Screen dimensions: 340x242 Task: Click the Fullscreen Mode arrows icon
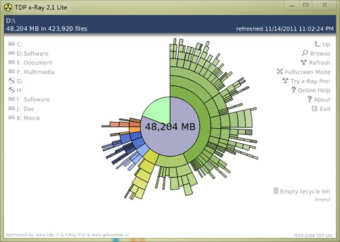(x=280, y=72)
